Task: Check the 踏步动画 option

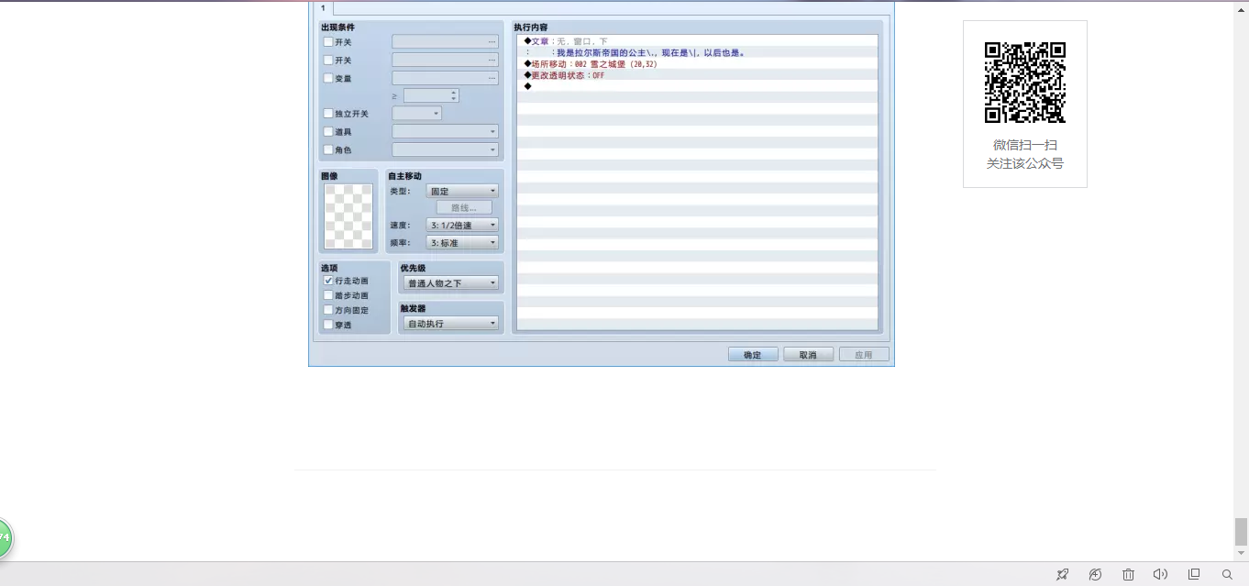Action: point(328,295)
